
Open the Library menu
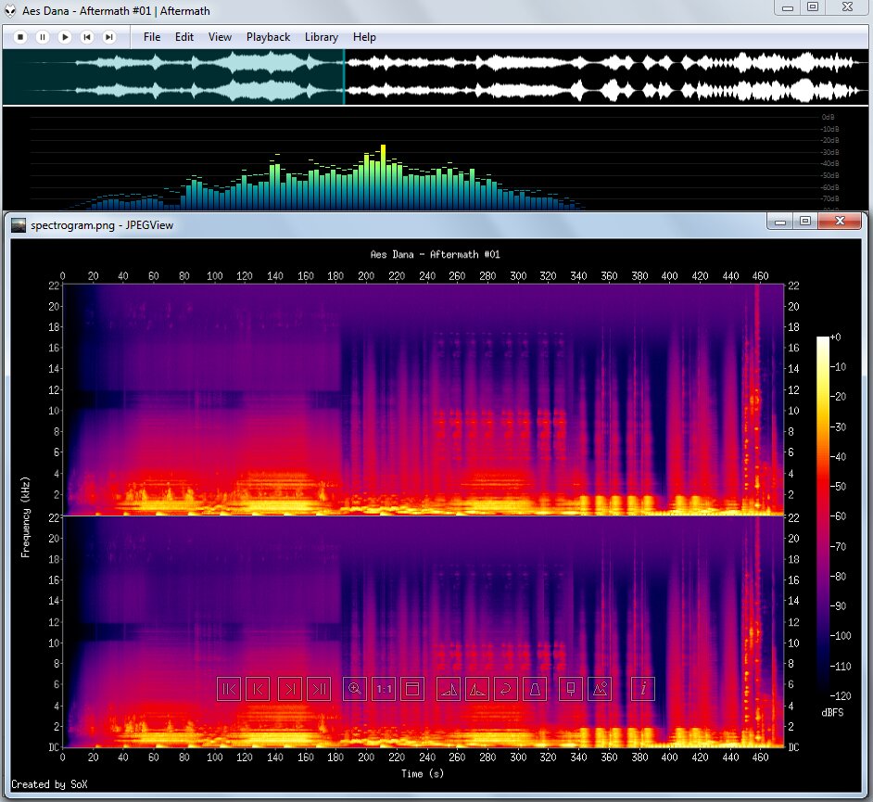(x=321, y=37)
